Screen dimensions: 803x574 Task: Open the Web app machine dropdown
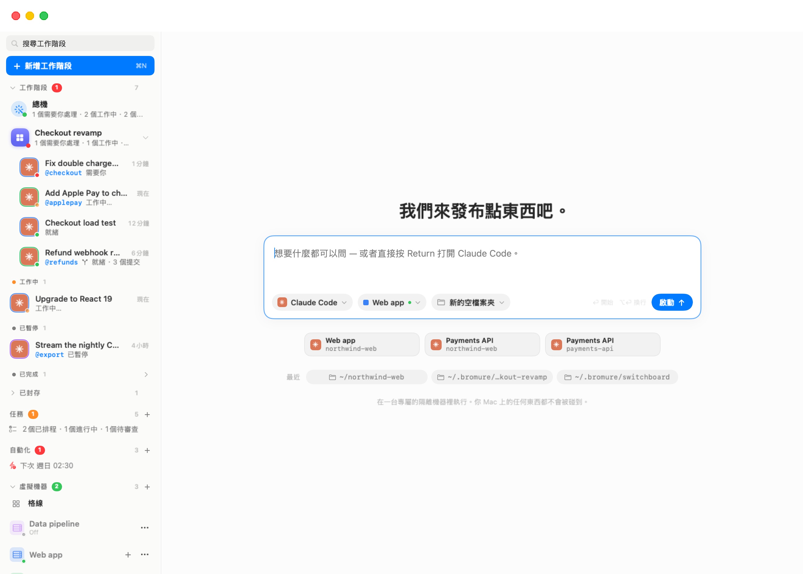tap(392, 303)
